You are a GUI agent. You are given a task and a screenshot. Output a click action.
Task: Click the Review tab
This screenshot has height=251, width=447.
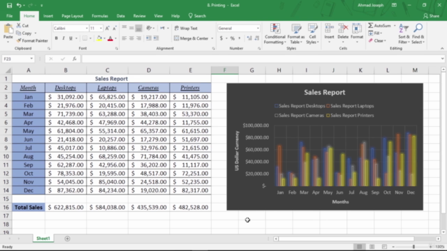(x=140, y=16)
